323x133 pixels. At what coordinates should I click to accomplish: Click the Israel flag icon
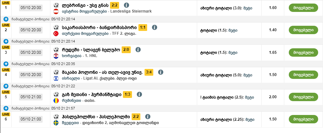pos(56,78)
